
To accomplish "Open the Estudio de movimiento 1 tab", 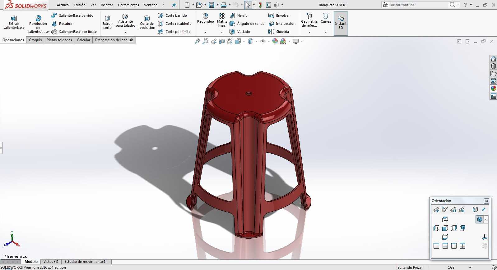I will tap(85, 262).
